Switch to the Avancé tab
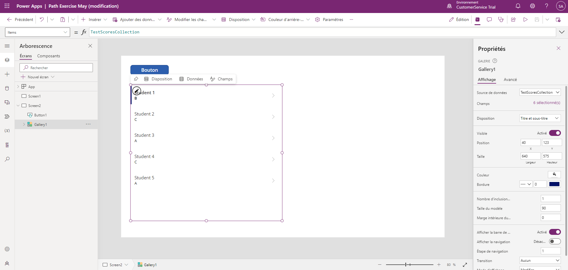The height and width of the screenshot is (270, 568). (510, 79)
